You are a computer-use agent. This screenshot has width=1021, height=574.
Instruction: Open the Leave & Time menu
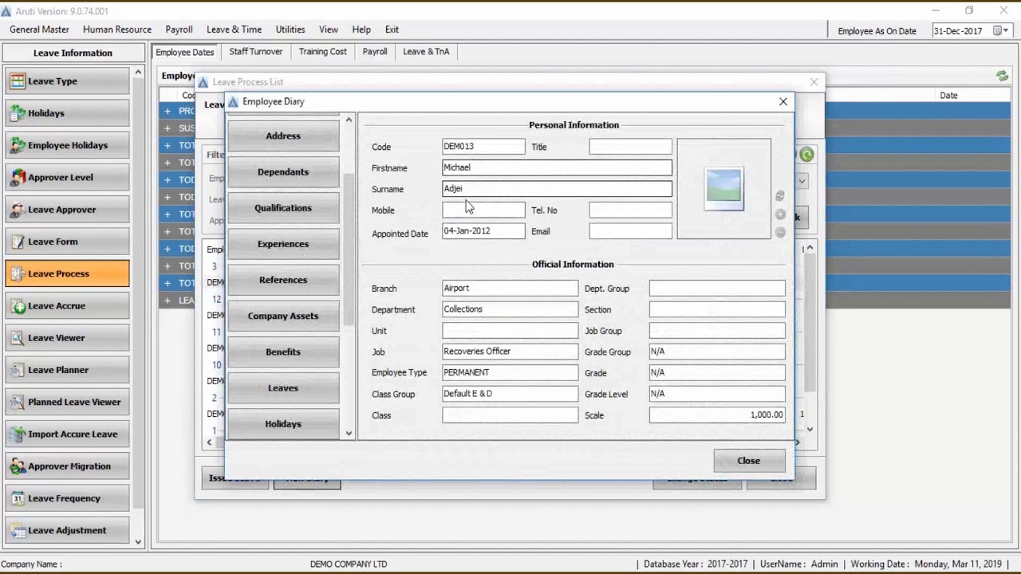point(234,29)
